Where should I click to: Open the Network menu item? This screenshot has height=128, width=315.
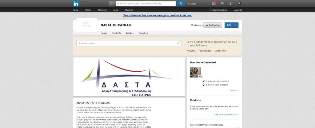102,10
